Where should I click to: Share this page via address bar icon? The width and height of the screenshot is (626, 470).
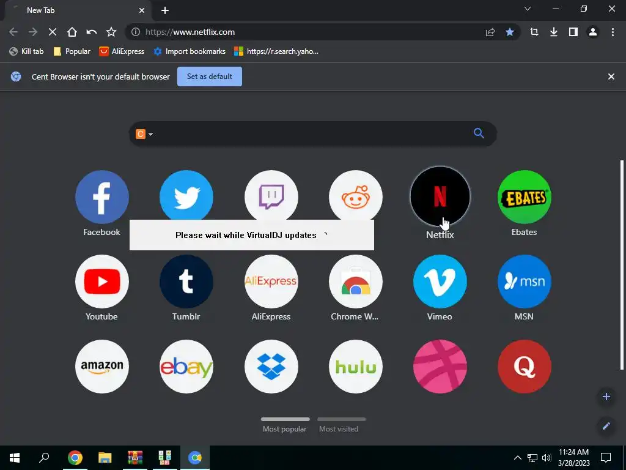tap(490, 32)
